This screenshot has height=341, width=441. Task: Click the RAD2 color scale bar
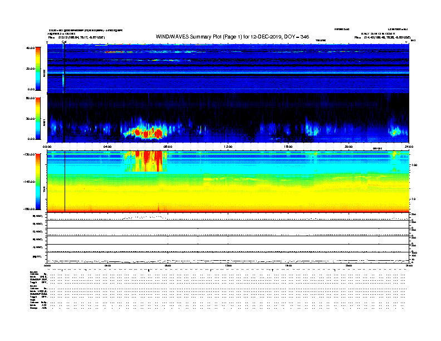(x=38, y=69)
